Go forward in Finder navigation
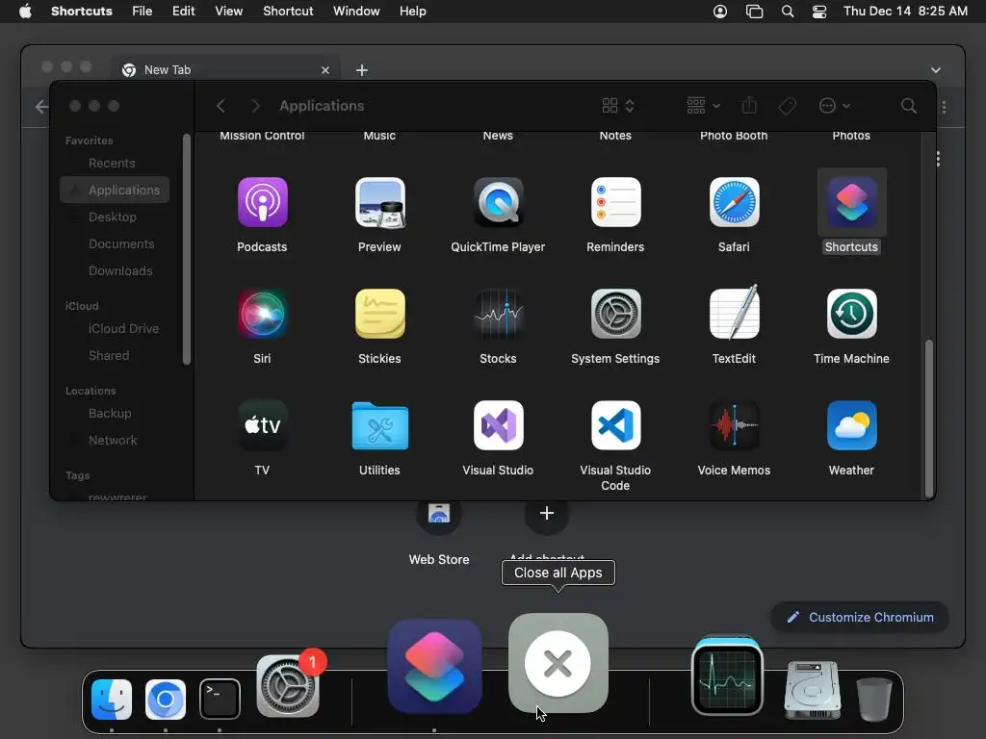This screenshot has height=739, width=986. click(255, 106)
